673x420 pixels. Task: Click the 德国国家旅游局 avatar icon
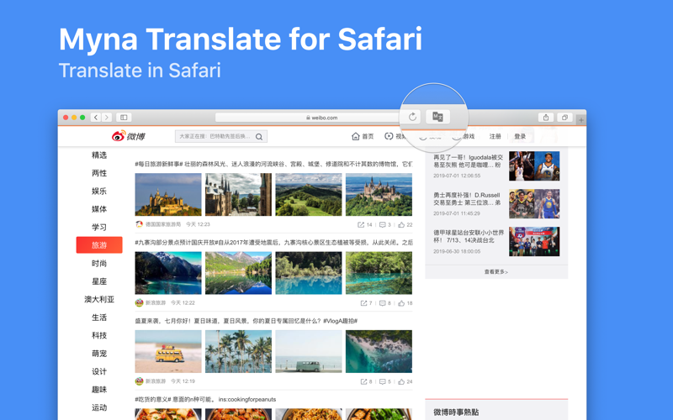pos(139,224)
